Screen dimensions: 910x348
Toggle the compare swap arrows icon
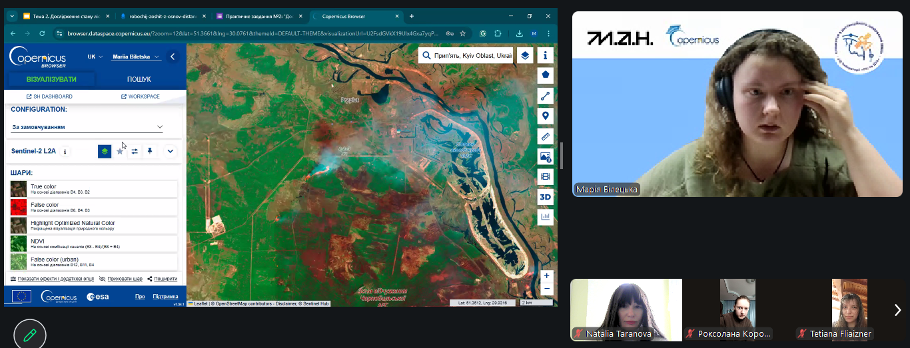click(135, 151)
